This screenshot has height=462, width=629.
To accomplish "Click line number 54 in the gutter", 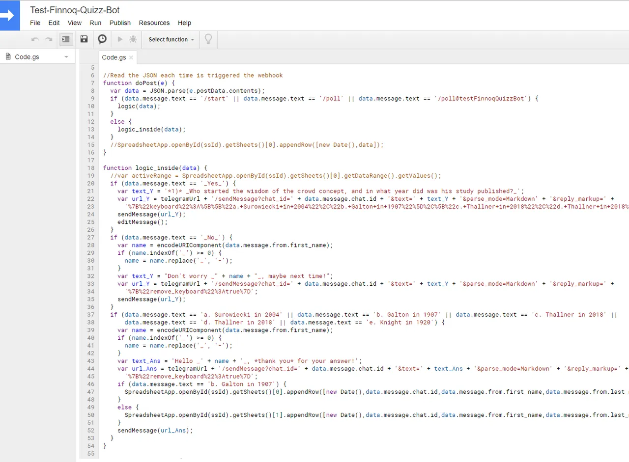I will coord(90,446).
